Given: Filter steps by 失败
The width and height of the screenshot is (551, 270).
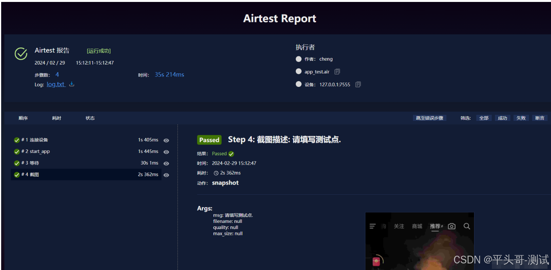Looking at the screenshot, I should pyautogui.click(x=521, y=118).
